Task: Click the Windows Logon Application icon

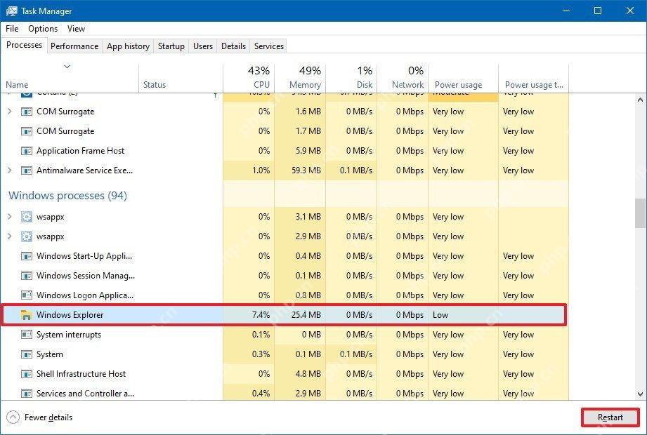Action: click(x=27, y=295)
